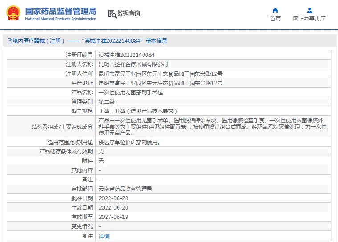
Task: Click the 生效日期 label
Action: [x=82, y=208]
